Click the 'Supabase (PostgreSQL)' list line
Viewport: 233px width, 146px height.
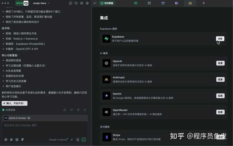[x=25, y=44]
